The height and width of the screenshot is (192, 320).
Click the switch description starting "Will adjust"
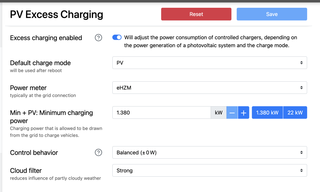210,41
